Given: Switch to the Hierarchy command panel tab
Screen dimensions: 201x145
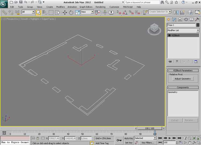Looking at the screenshot, I should [x=180, y=20].
